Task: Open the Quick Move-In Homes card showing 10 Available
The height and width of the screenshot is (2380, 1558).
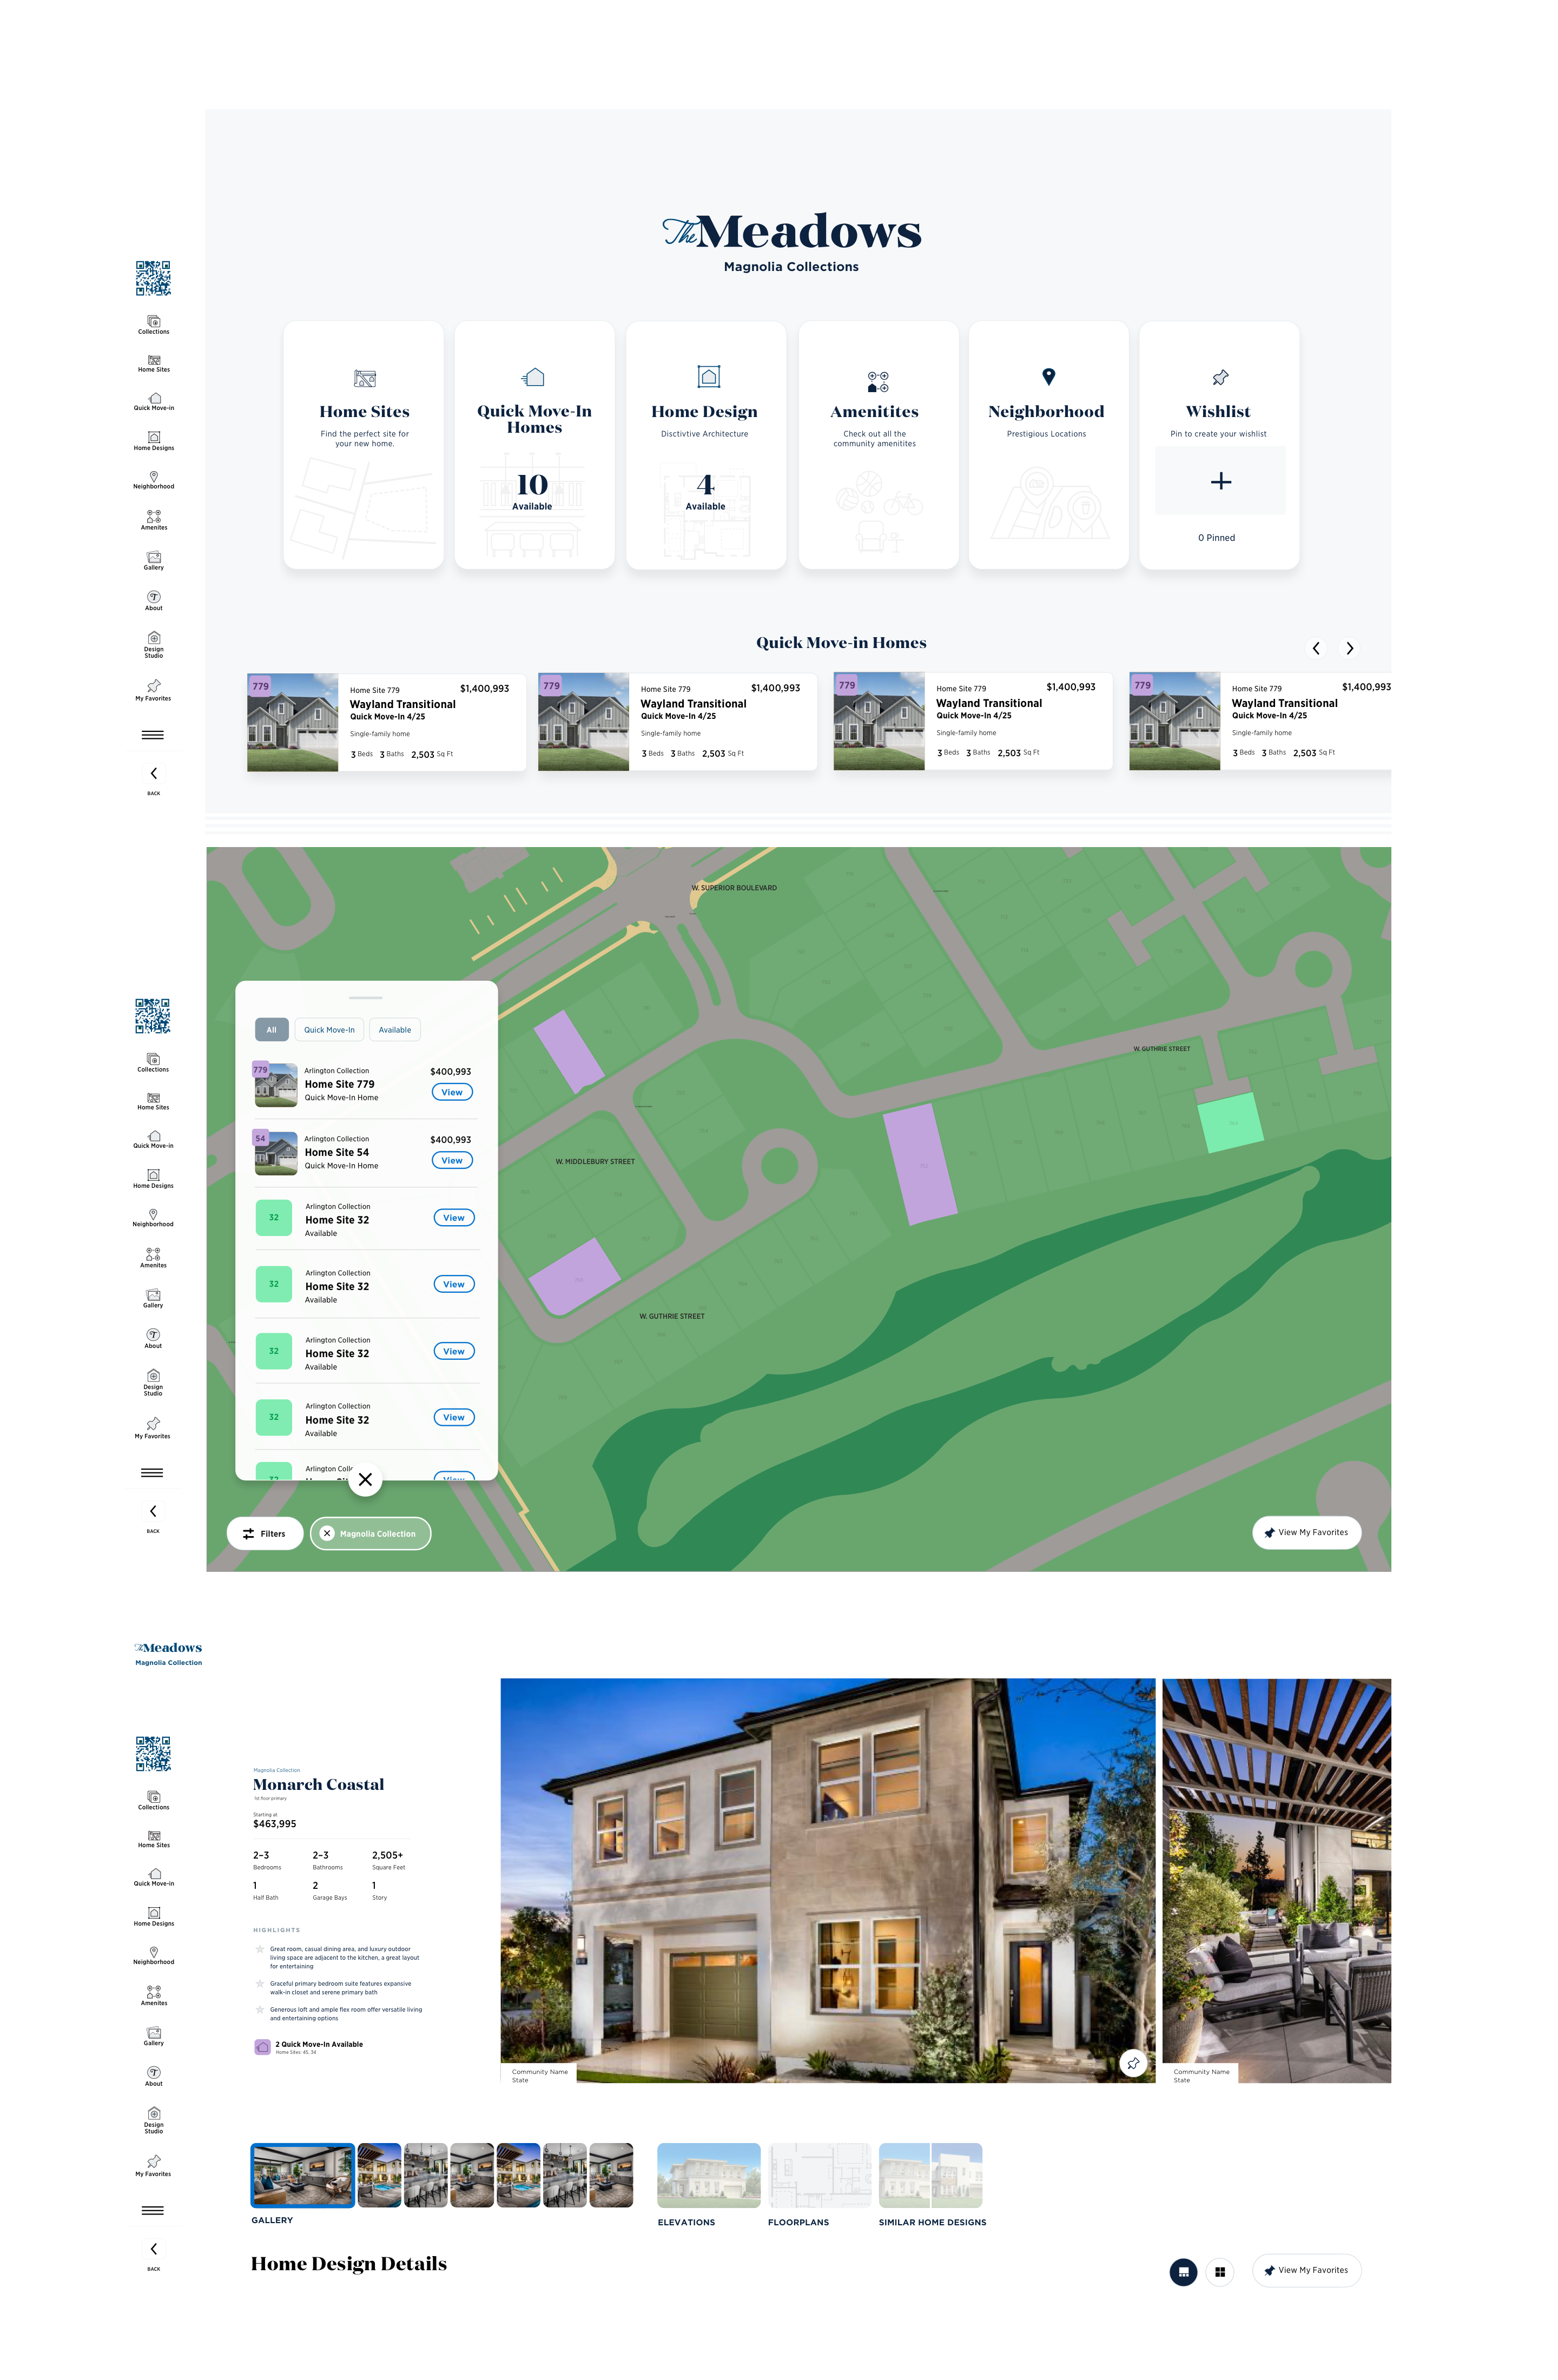Action: [x=534, y=445]
